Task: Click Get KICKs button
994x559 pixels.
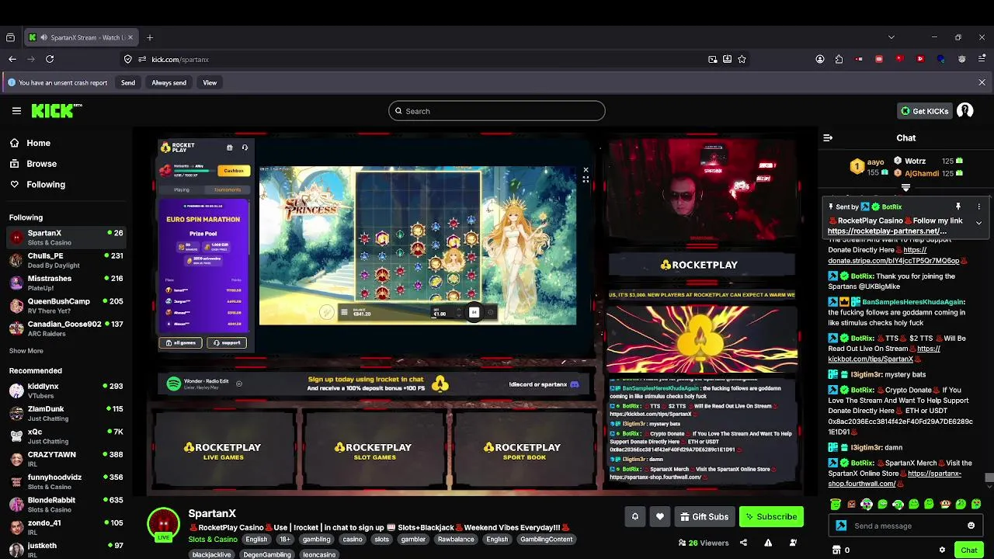Action: [x=924, y=111]
